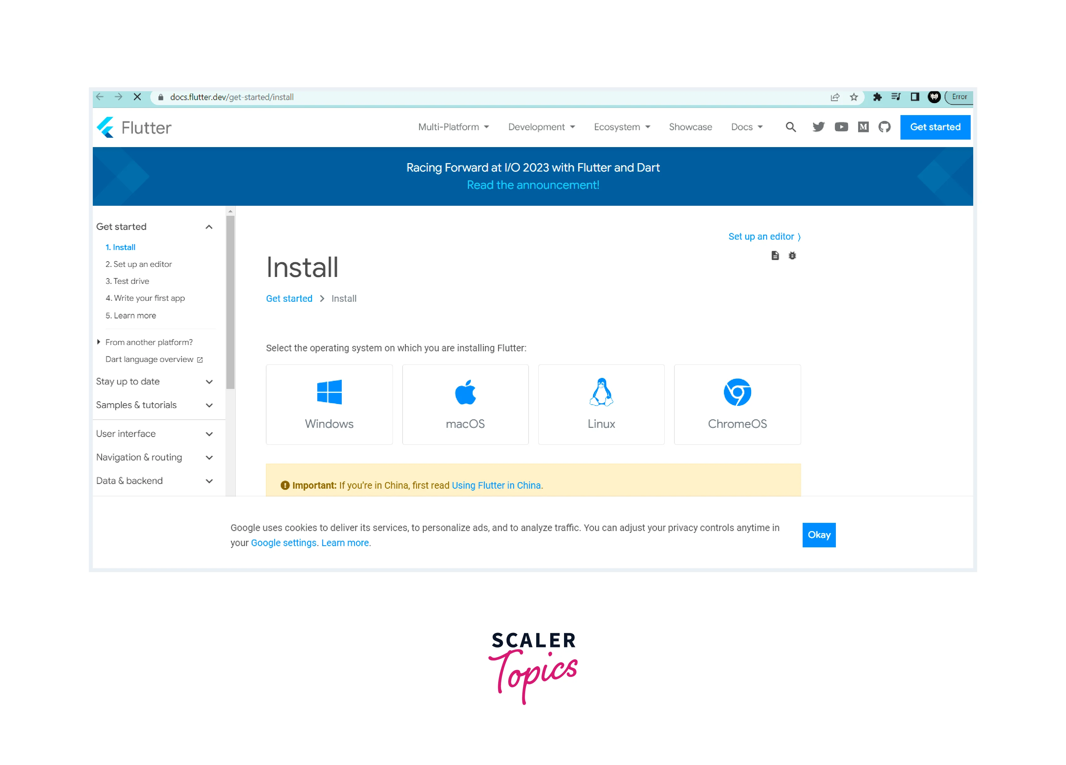The height and width of the screenshot is (765, 1066).
Task: Click the report bug icon
Action: (x=792, y=256)
